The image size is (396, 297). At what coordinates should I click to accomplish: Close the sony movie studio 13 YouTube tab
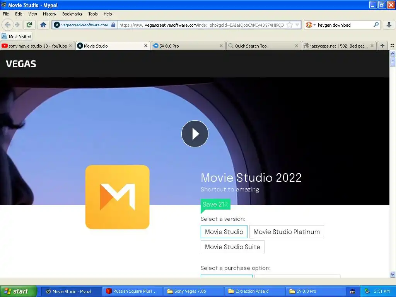[70, 46]
